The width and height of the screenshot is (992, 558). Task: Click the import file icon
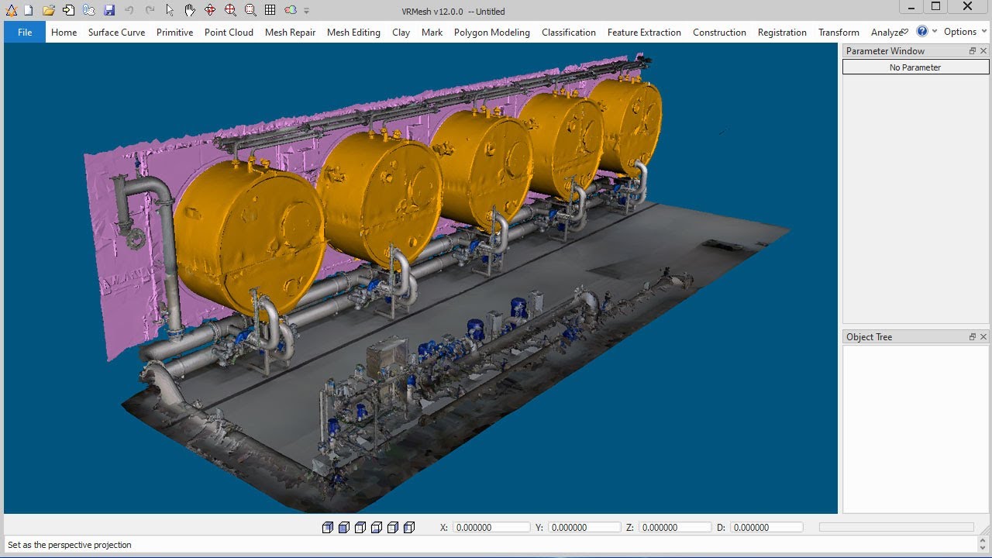[69, 10]
